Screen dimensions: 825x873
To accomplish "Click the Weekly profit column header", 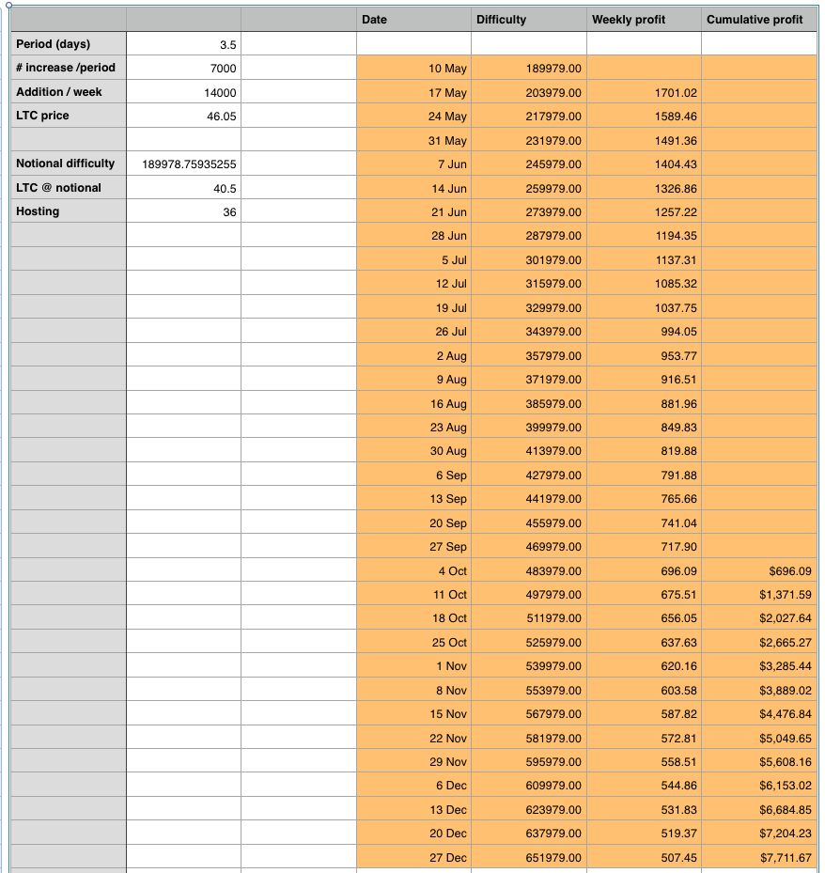I will (644, 19).
